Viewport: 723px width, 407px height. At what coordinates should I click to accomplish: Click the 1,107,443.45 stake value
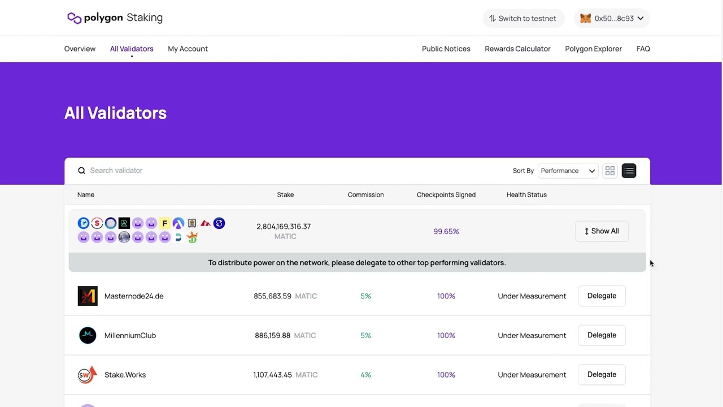[x=272, y=375]
